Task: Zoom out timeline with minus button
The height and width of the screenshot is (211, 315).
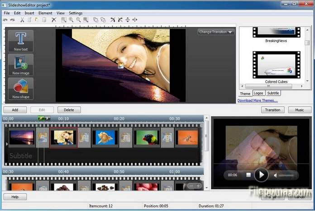Action: (191, 186)
